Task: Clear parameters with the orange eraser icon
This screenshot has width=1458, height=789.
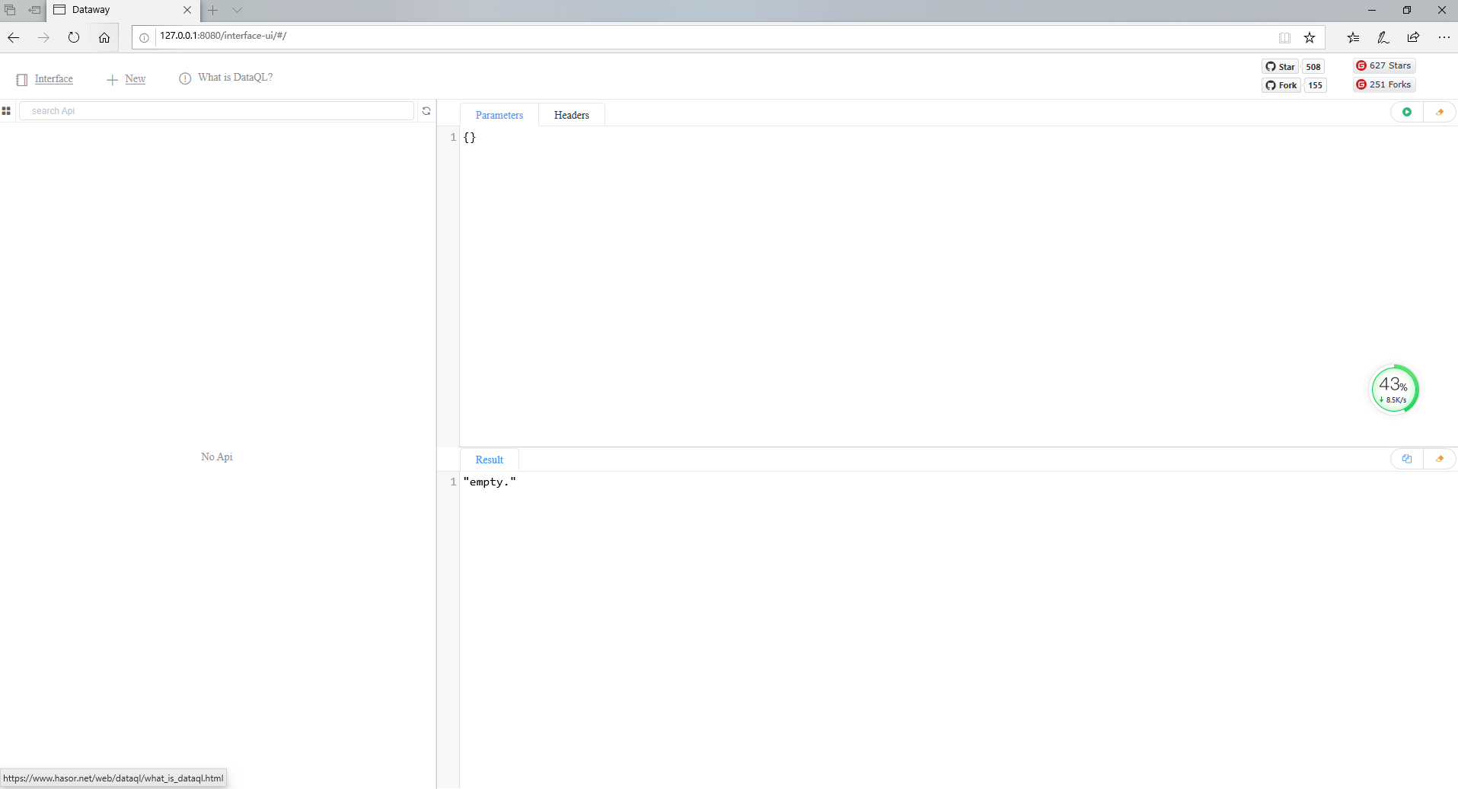Action: click(x=1440, y=112)
